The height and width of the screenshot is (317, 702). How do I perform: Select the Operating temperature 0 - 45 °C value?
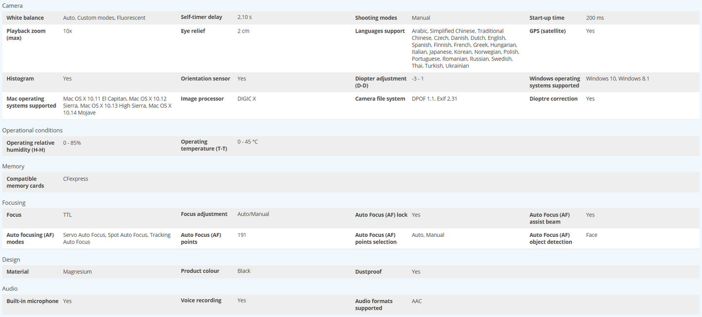[247, 142]
